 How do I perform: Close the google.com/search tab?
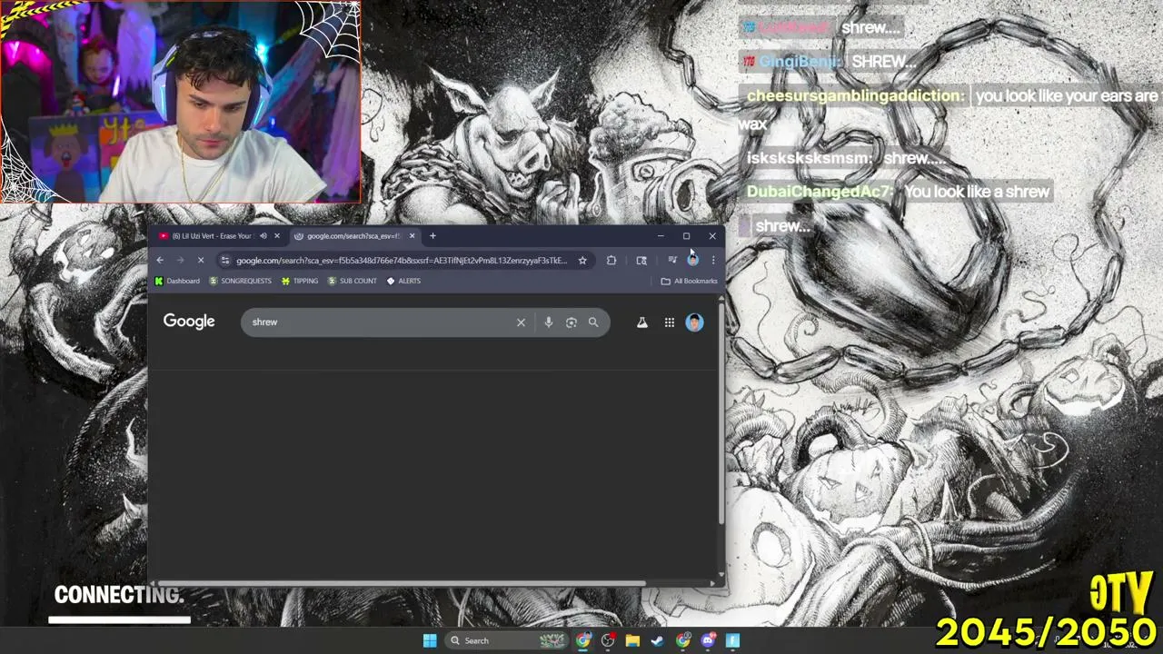412,236
